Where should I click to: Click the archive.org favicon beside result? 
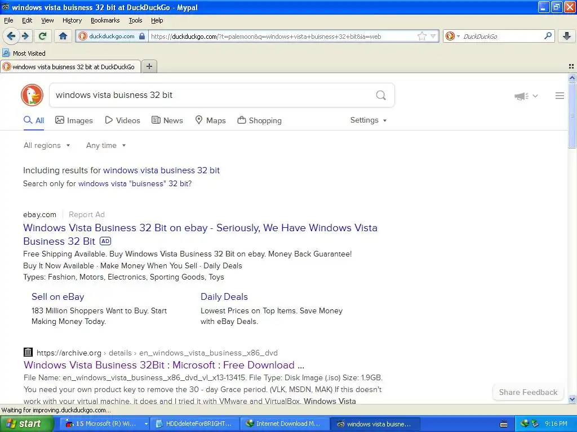click(28, 352)
